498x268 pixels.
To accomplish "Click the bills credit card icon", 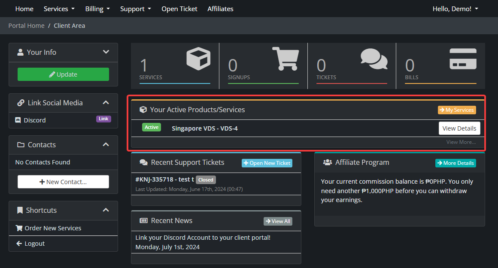I will tap(463, 59).
